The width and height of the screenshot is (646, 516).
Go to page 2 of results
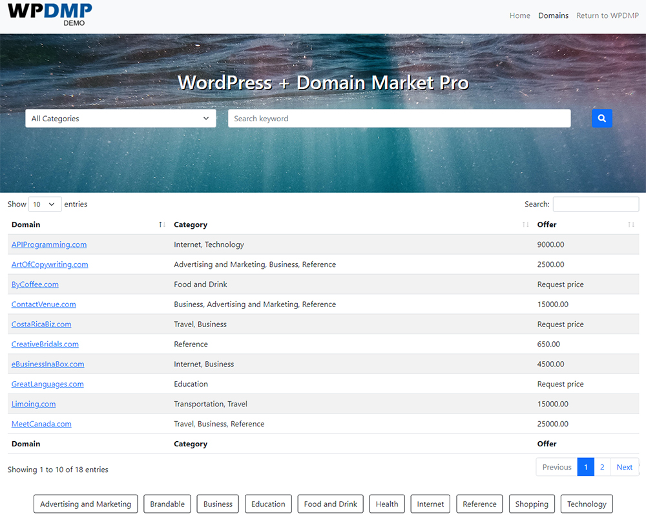(602, 467)
